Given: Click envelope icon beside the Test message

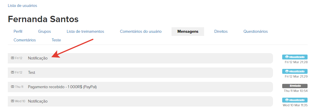Looking at the screenshot, I should tap(12, 72).
